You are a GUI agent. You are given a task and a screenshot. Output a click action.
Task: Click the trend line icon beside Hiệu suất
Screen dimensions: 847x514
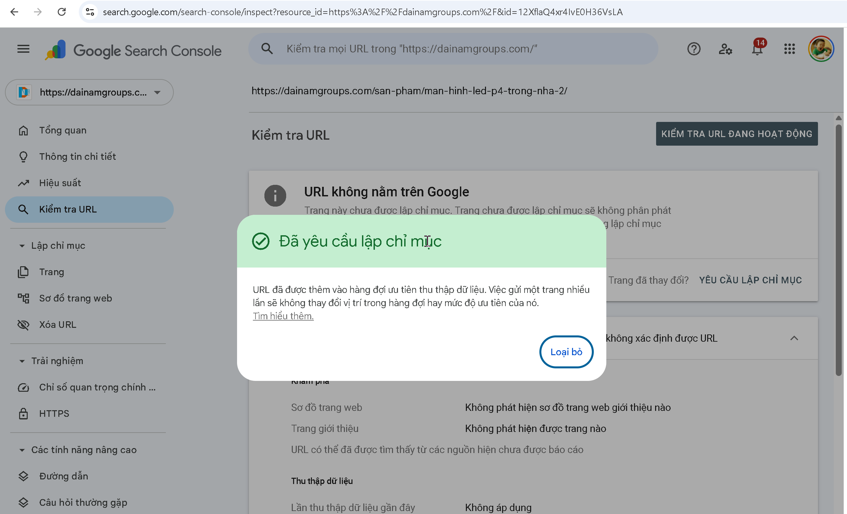tap(23, 183)
